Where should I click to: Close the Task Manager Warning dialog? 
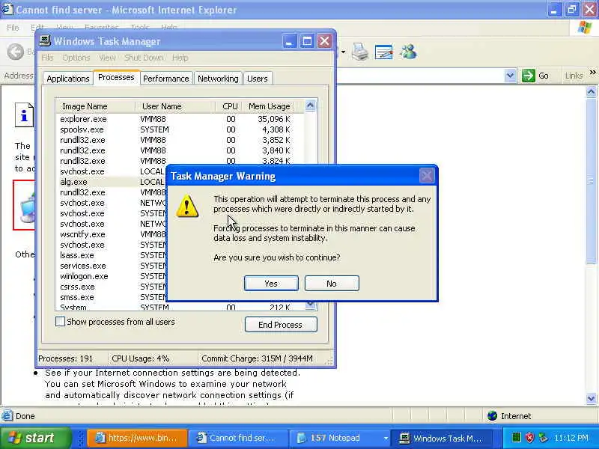(426, 176)
